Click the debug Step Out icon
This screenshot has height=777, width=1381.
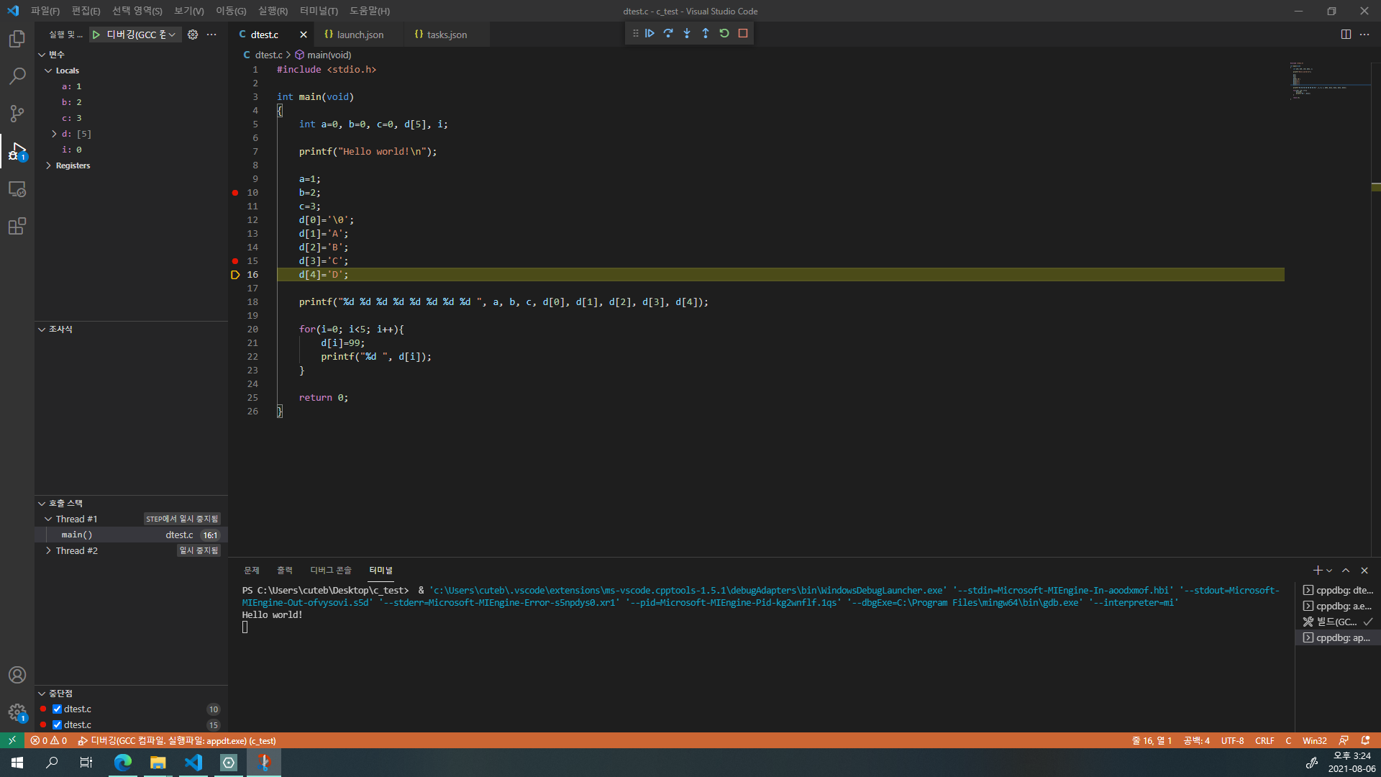[x=706, y=33]
